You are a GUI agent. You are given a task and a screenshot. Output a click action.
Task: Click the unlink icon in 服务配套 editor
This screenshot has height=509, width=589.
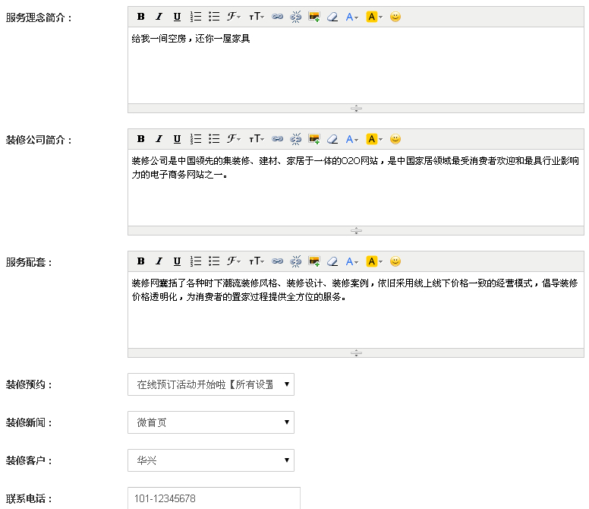point(296,261)
